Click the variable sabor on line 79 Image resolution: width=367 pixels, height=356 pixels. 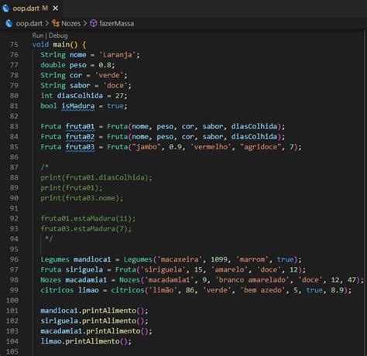coord(80,86)
